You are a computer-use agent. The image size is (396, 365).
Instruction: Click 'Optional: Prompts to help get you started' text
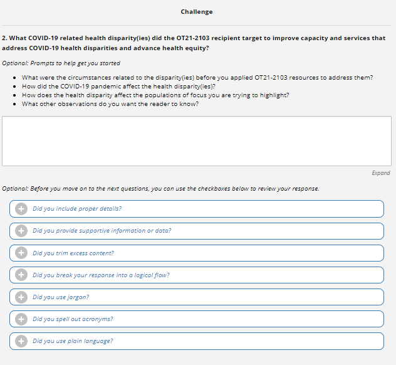tap(61, 63)
